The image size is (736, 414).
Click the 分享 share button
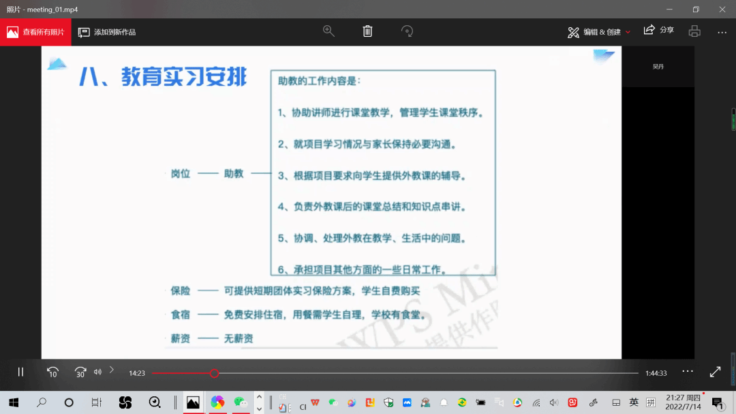click(659, 31)
